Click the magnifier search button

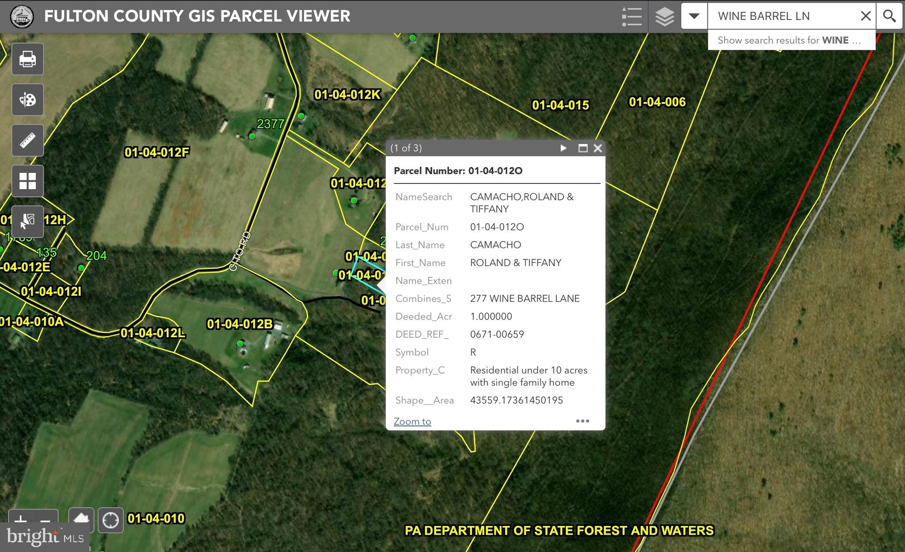[889, 16]
